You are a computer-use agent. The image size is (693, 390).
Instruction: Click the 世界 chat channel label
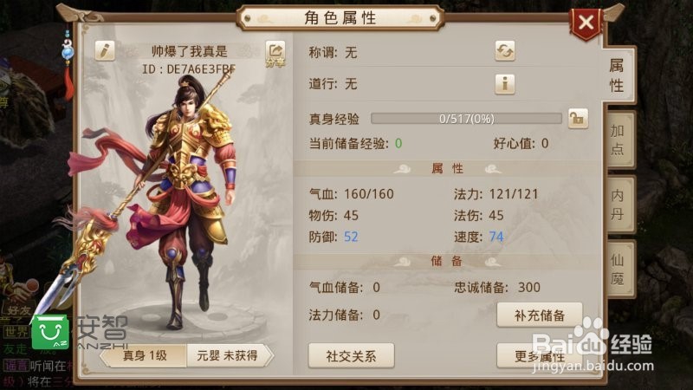[x=16, y=331]
